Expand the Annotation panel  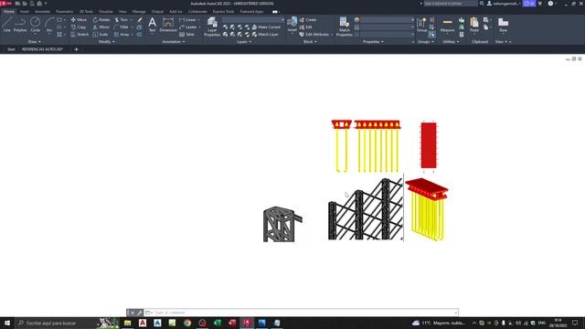click(174, 42)
